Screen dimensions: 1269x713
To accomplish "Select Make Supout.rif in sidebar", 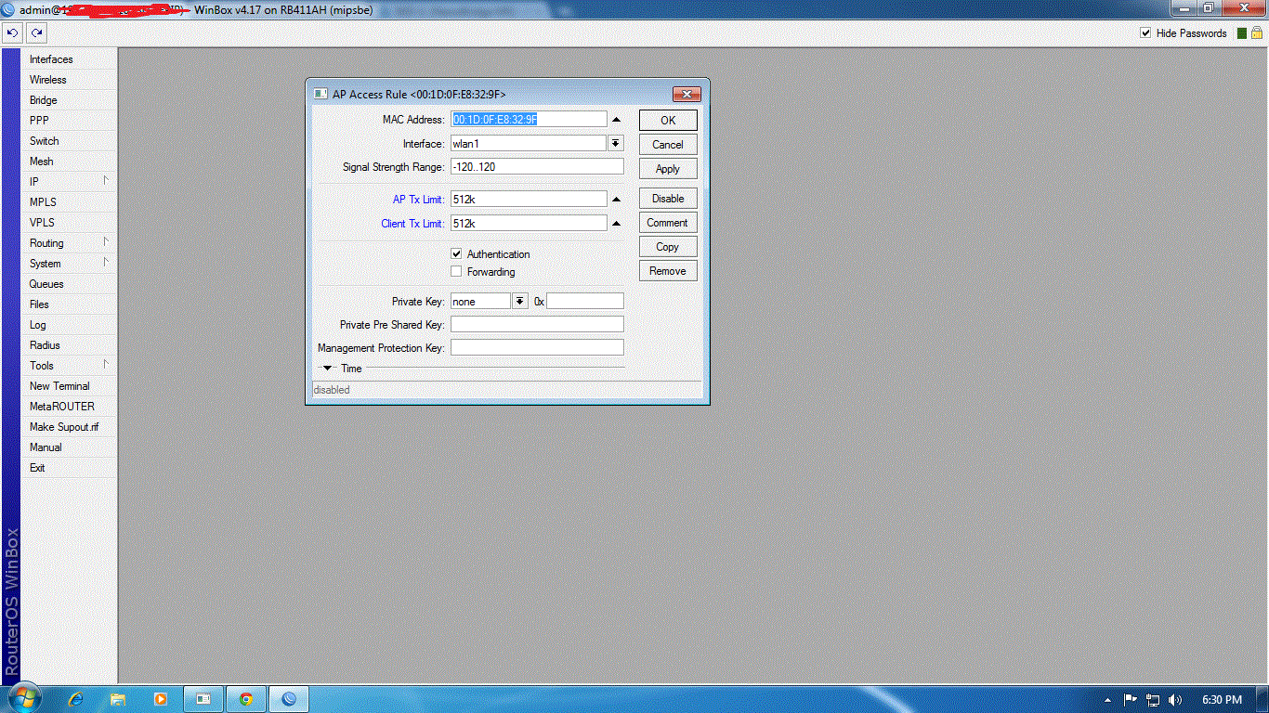I will pos(70,427).
